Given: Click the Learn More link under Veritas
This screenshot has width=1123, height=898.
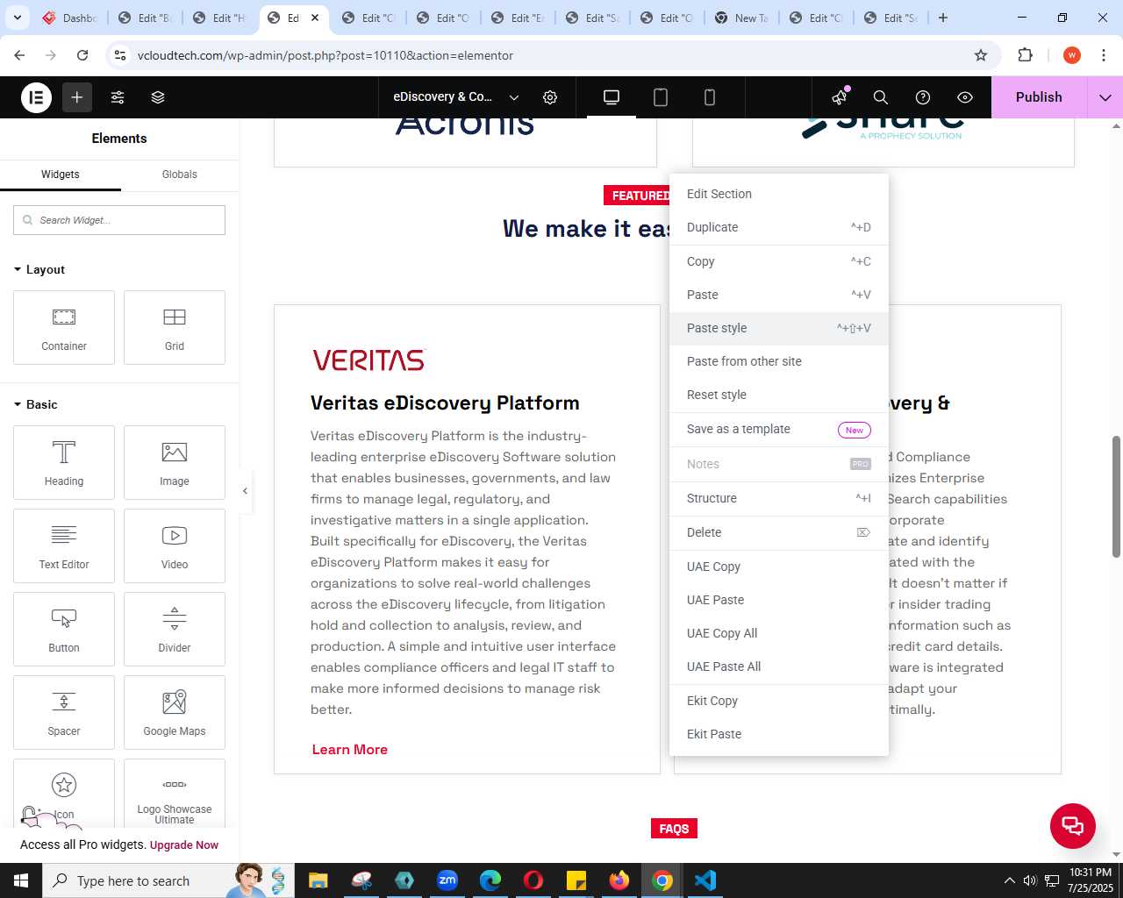Looking at the screenshot, I should 350,749.
